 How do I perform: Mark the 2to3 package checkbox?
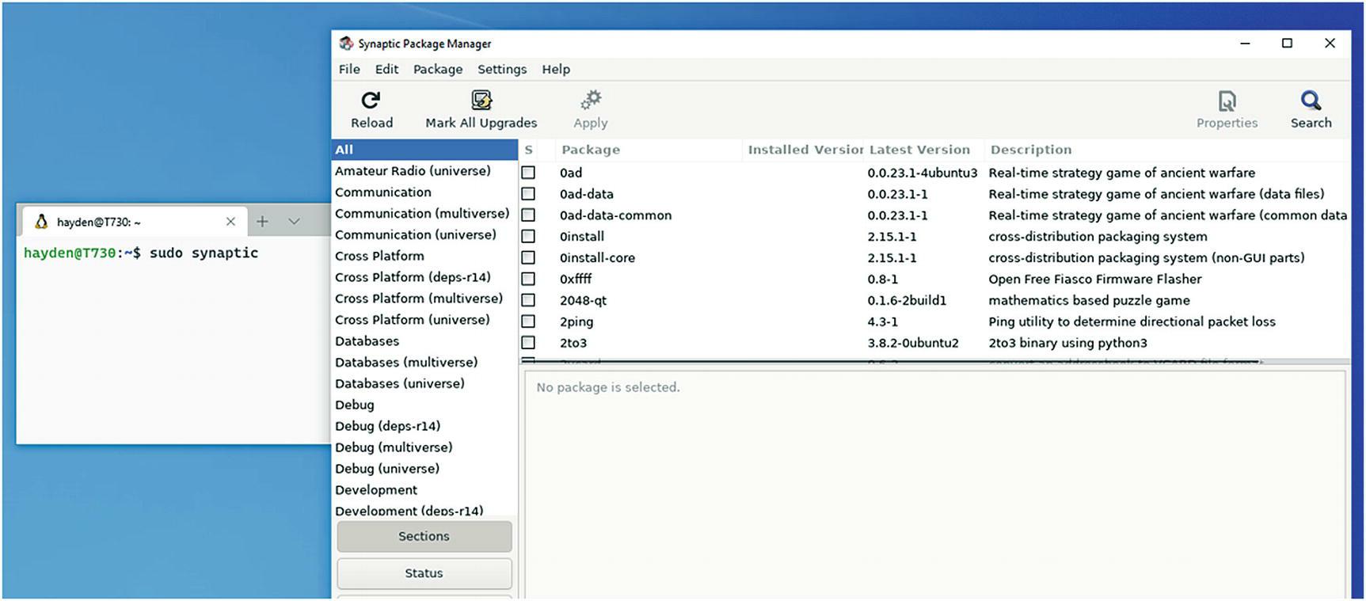point(528,343)
